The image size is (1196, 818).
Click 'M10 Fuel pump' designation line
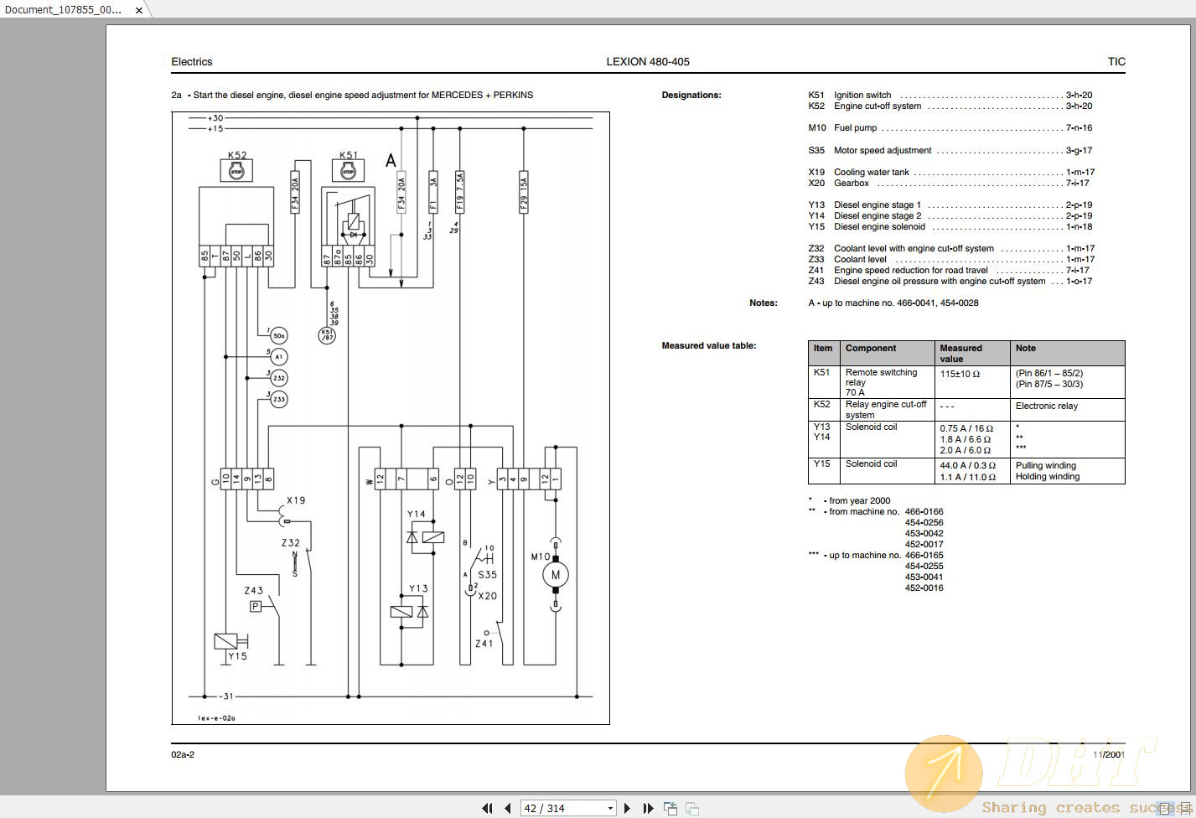tap(950, 128)
